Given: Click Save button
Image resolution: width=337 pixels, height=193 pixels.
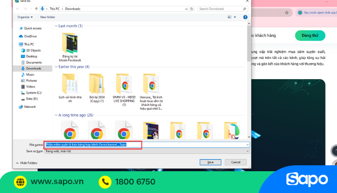Looking at the screenshot, I should (x=211, y=162).
